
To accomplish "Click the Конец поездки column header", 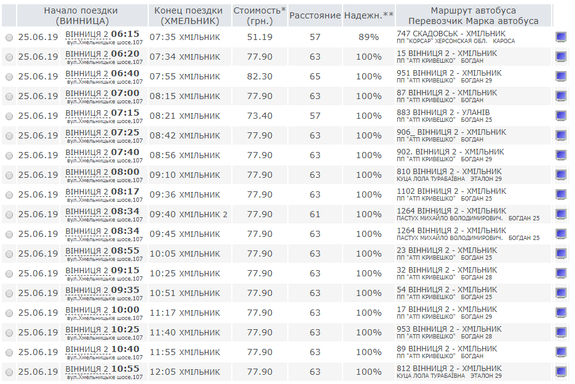I will (189, 16).
